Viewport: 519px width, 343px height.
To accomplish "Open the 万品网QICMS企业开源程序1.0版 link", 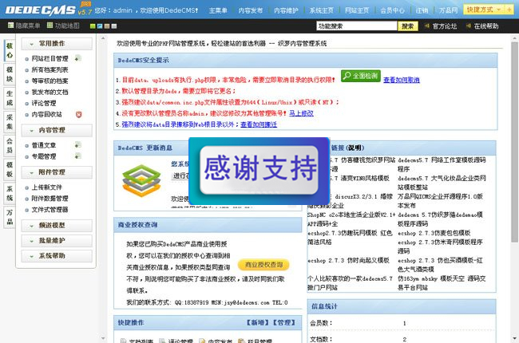I will pos(440,201).
